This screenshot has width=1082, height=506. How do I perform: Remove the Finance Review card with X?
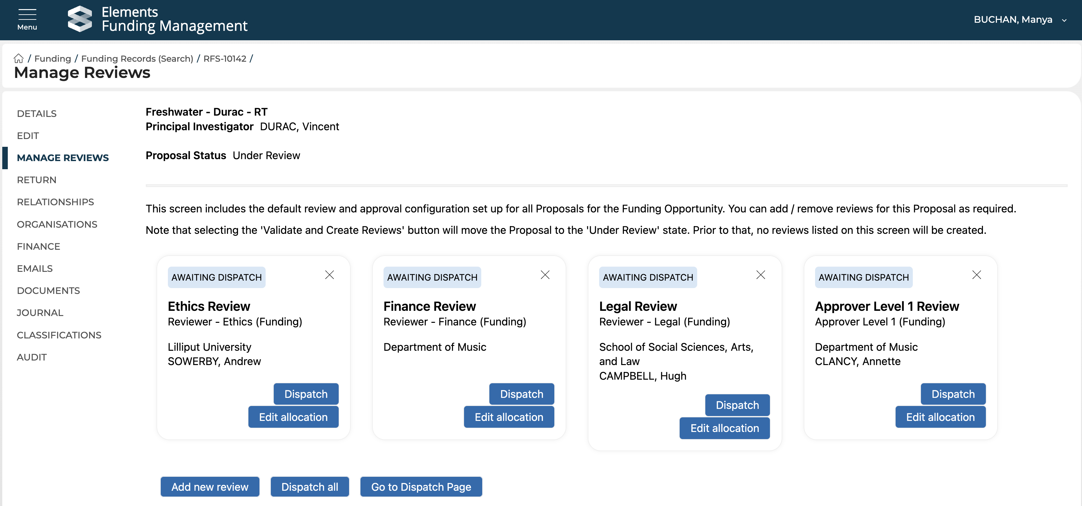click(545, 275)
